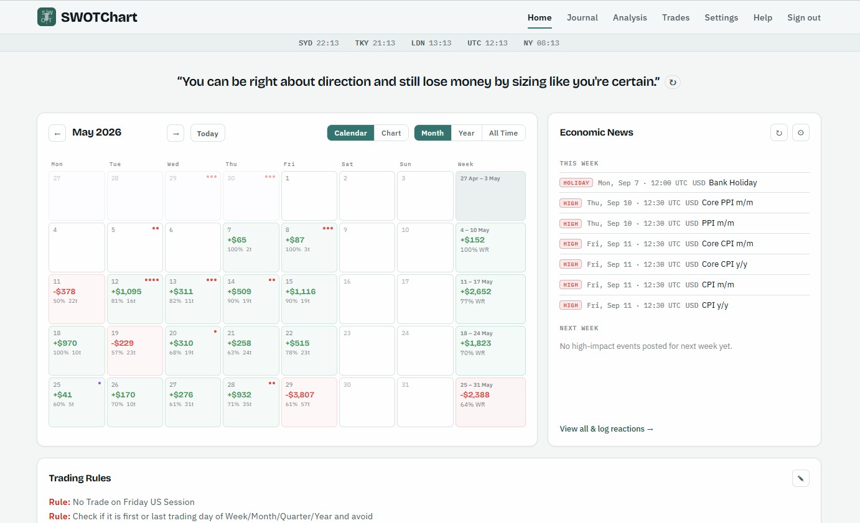Viewport: 860px width, 523px height.
Task: Click the May 2026 month title
Action: pyautogui.click(x=97, y=132)
